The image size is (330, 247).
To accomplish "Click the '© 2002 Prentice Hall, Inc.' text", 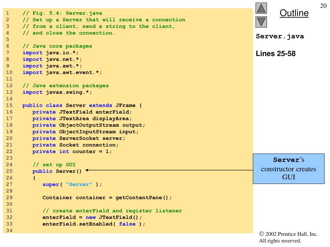I will coord(288,234).
